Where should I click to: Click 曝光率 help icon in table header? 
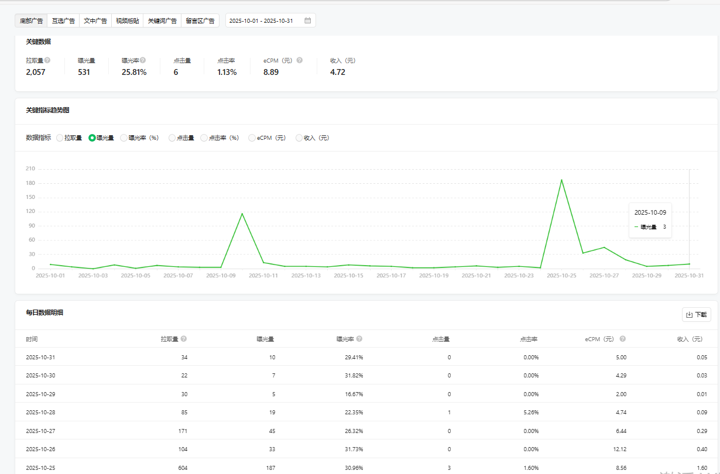coord(359,339)
